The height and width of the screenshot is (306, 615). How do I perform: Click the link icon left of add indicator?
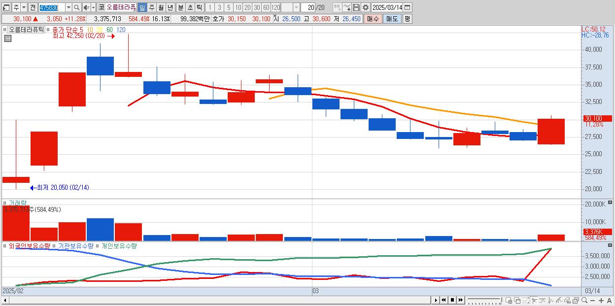pyautogui.click(x=337, y=7)
